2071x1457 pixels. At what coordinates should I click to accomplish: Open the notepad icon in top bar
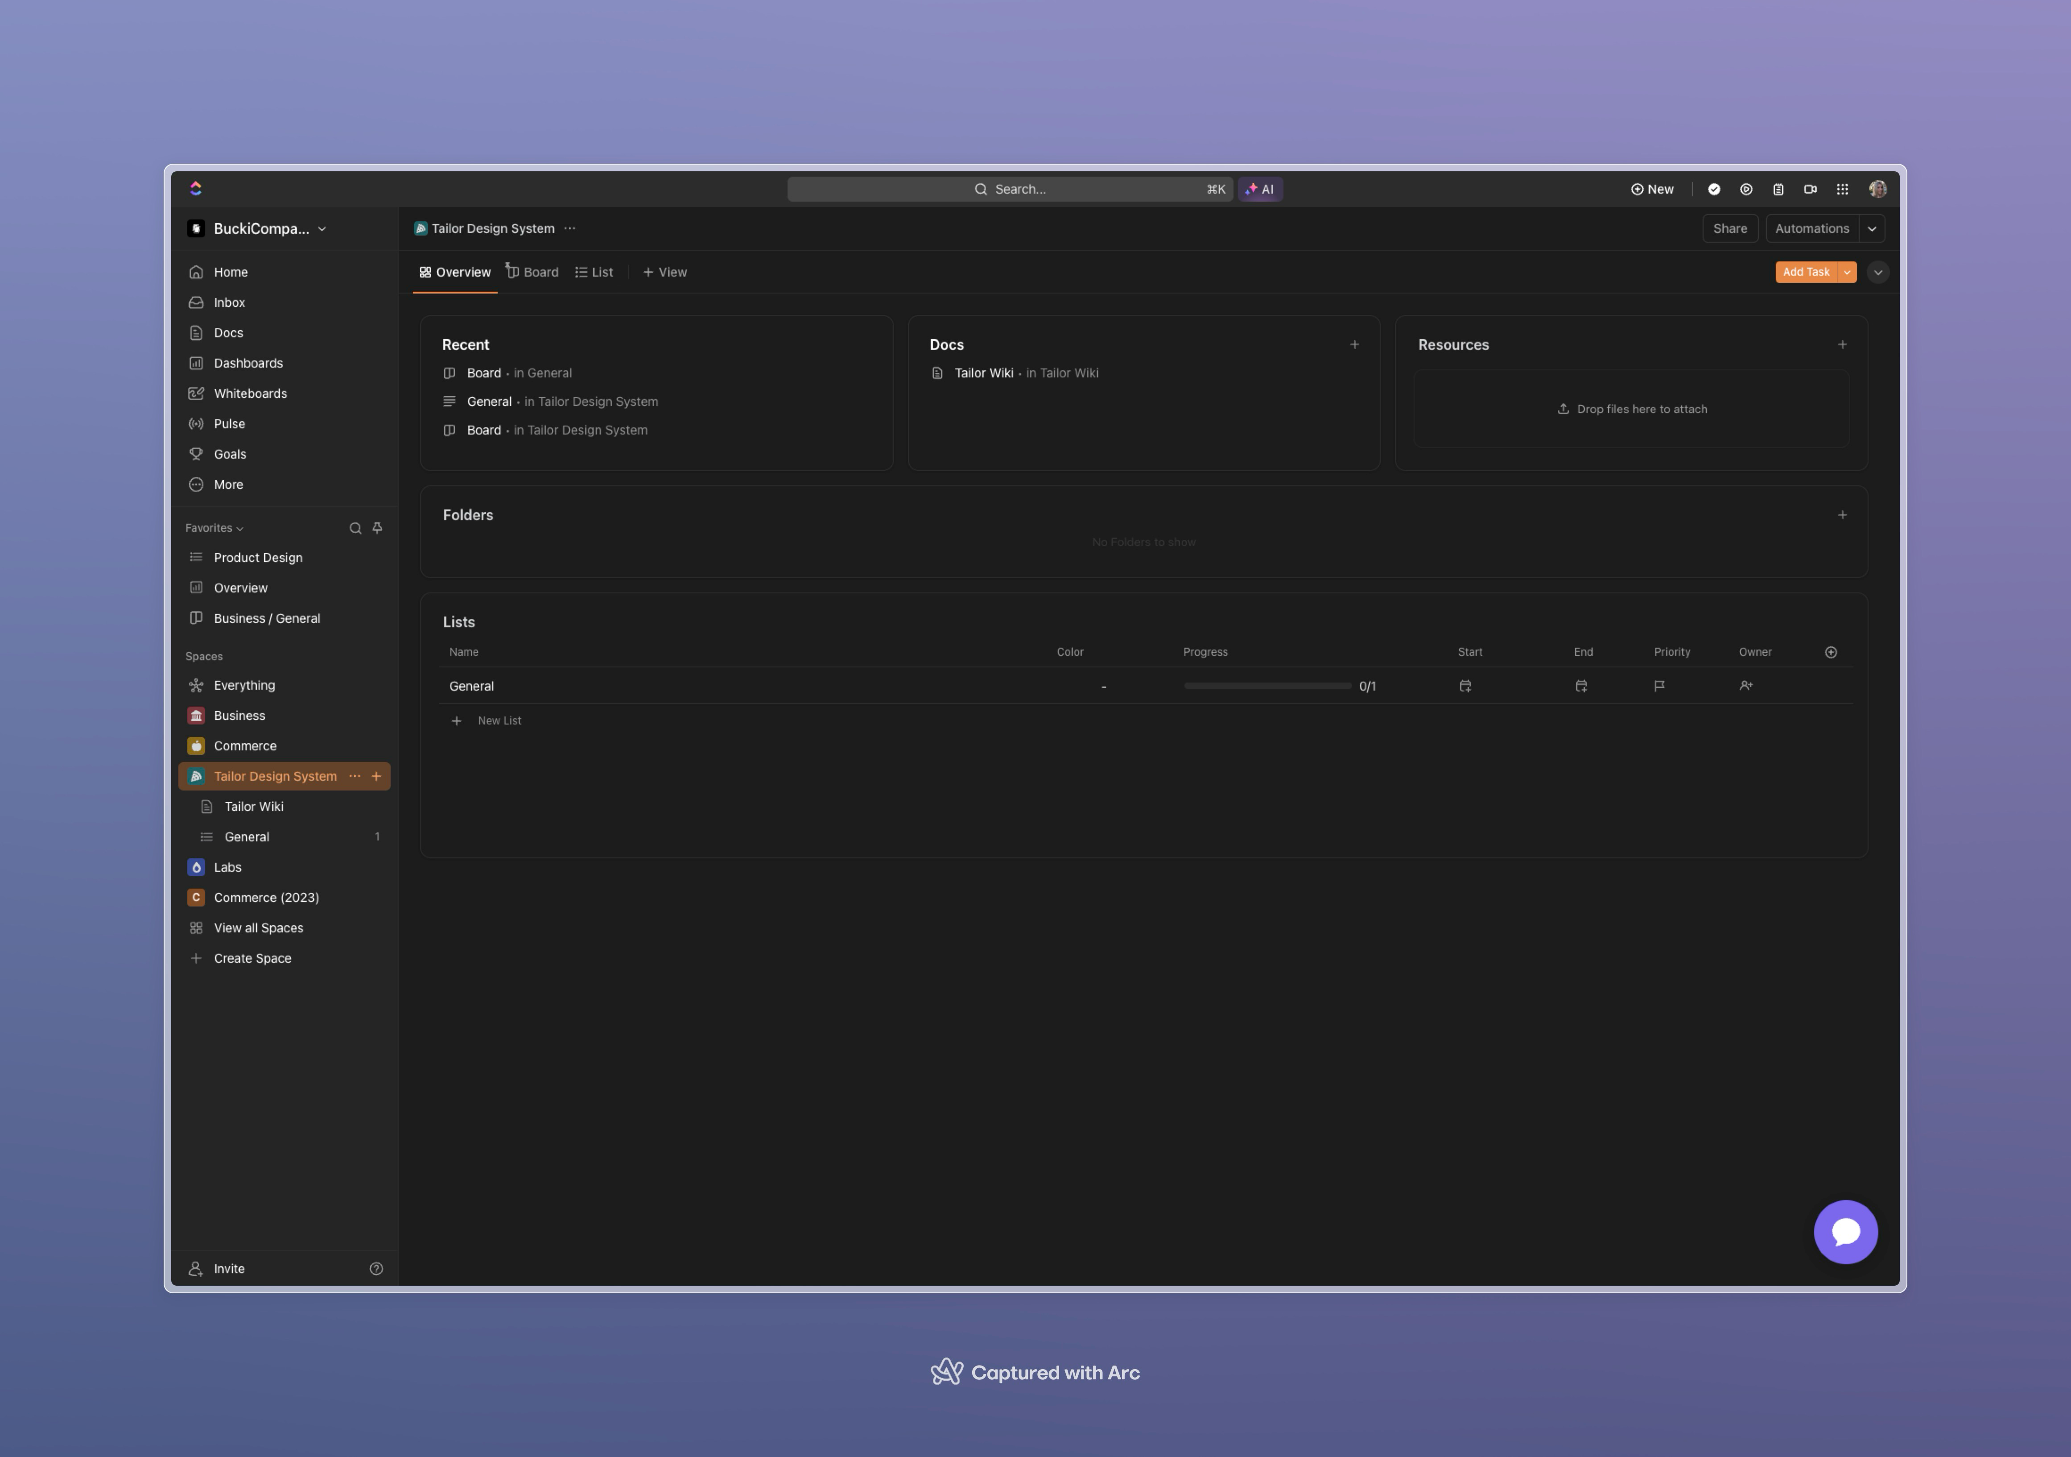pyautogui.click(x=1778, y=190)
